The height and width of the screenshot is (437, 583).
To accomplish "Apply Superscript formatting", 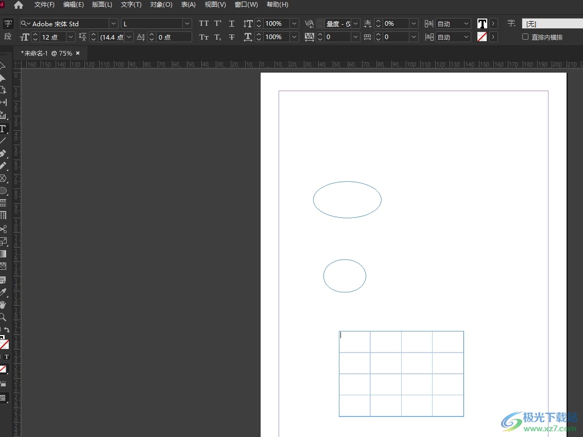I will click(218, 23).
